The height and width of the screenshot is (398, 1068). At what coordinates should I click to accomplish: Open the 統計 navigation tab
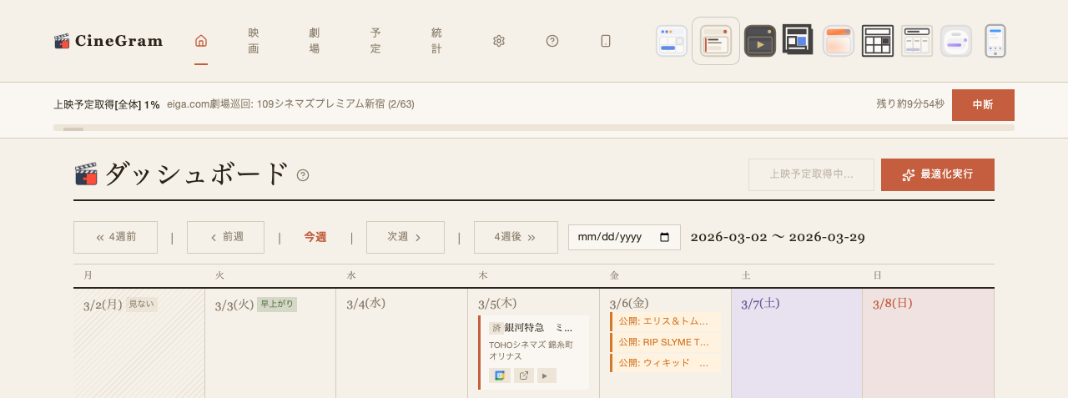pos(436,41)
